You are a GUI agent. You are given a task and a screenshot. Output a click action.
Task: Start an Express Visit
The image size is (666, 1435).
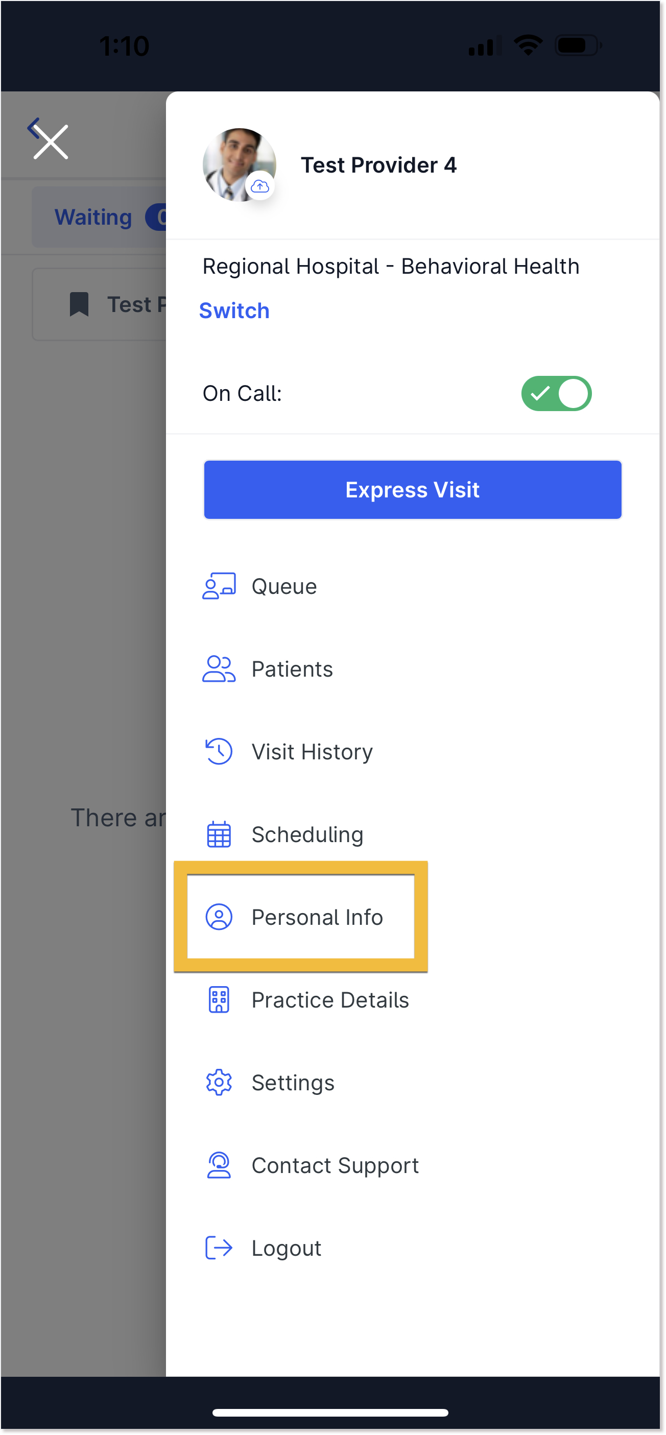pos(412,490)
